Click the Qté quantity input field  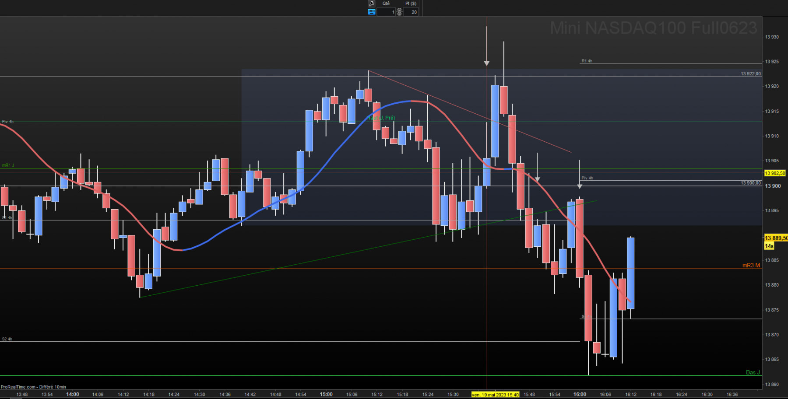(x=387, y=12)
